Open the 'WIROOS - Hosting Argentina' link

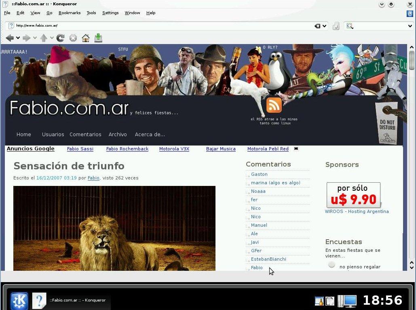pyautogui.click(x=357, y=211)
